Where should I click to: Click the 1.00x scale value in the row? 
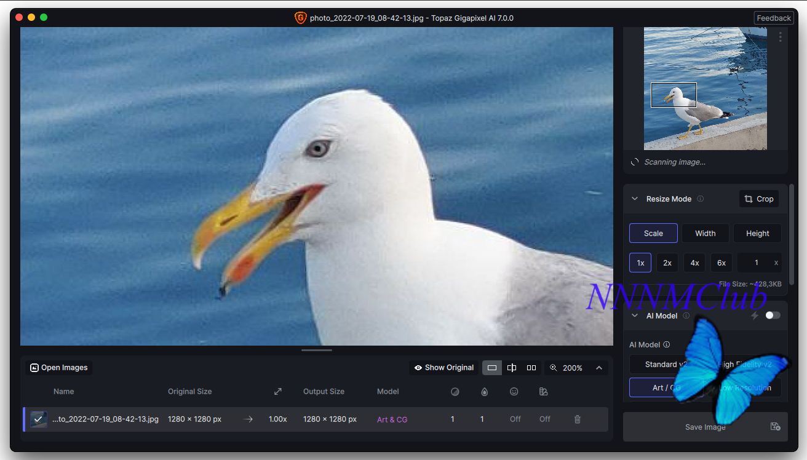click(x=278, y=419)
